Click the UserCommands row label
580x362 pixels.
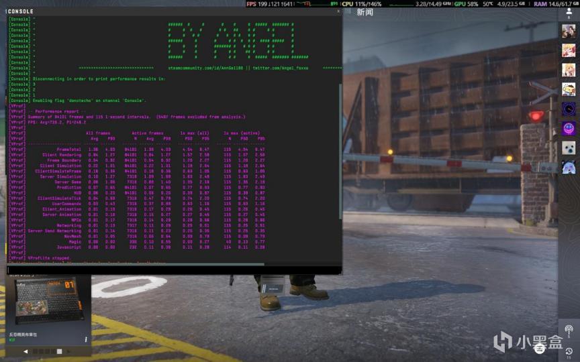click(66, 204)
